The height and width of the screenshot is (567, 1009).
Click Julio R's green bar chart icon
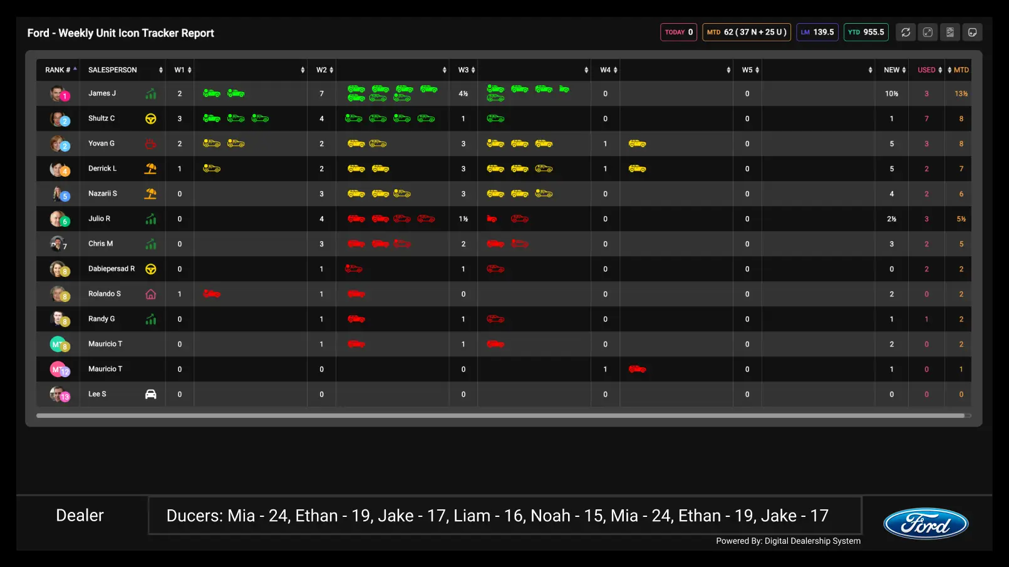point(151,219)
